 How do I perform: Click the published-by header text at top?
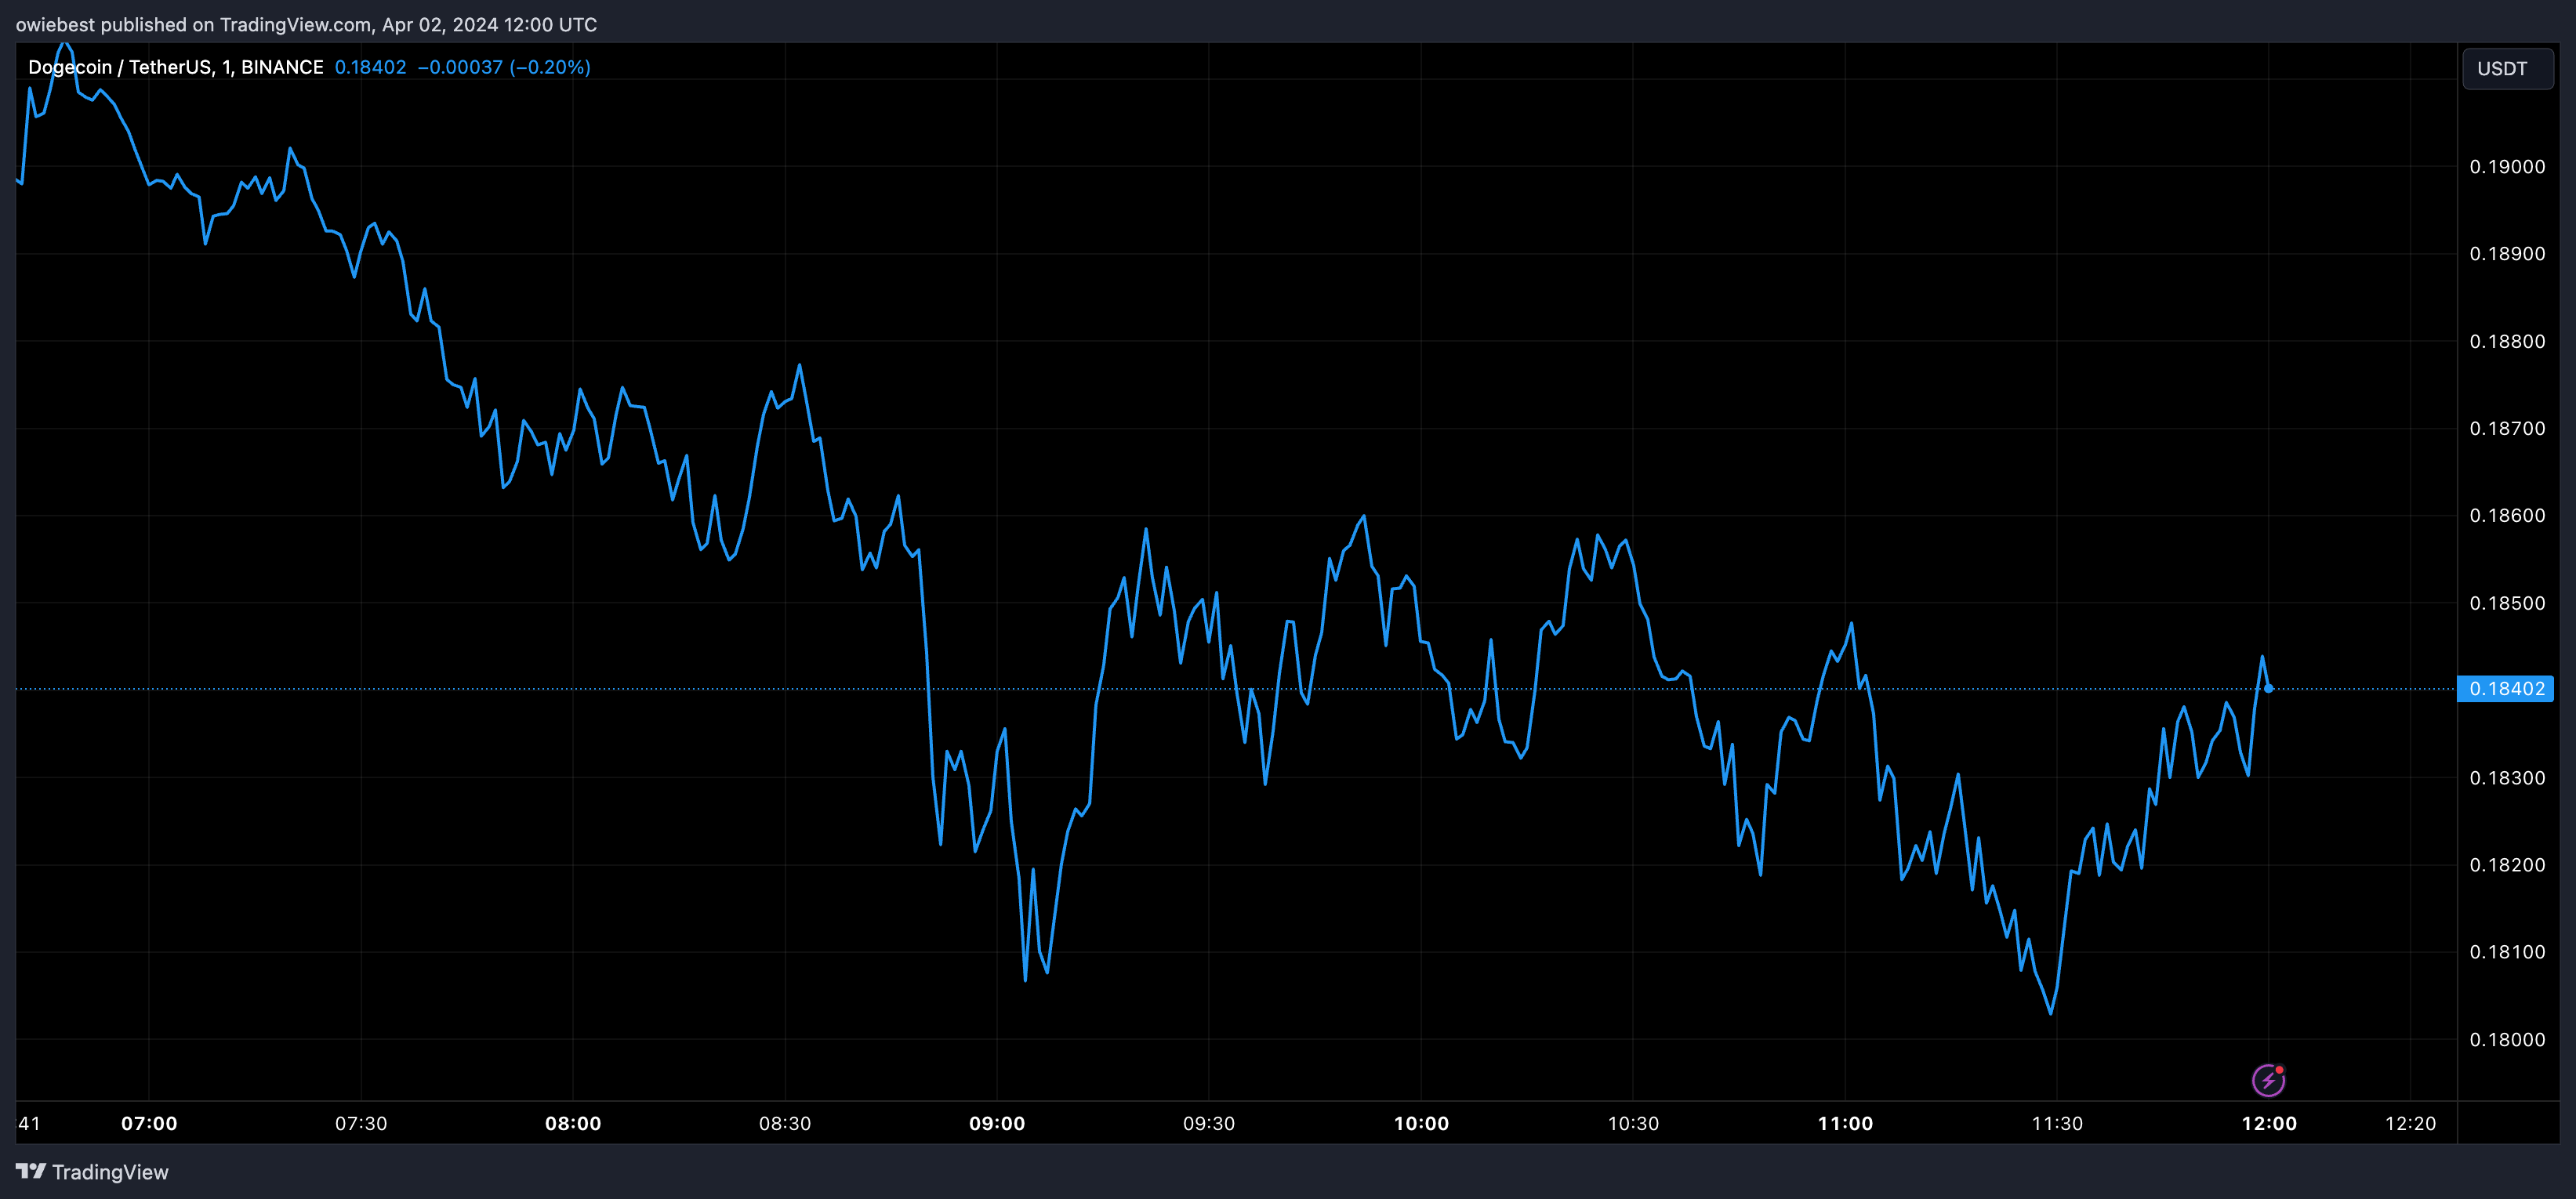pyautogui.click(x=306, y=24)
